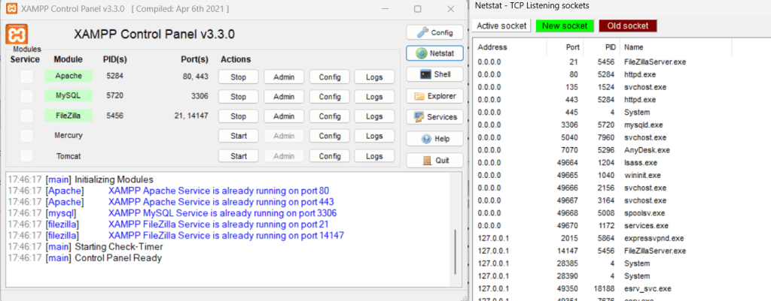Open MySQL Admin page
The image size is (771, 301).
pos(284,97)
